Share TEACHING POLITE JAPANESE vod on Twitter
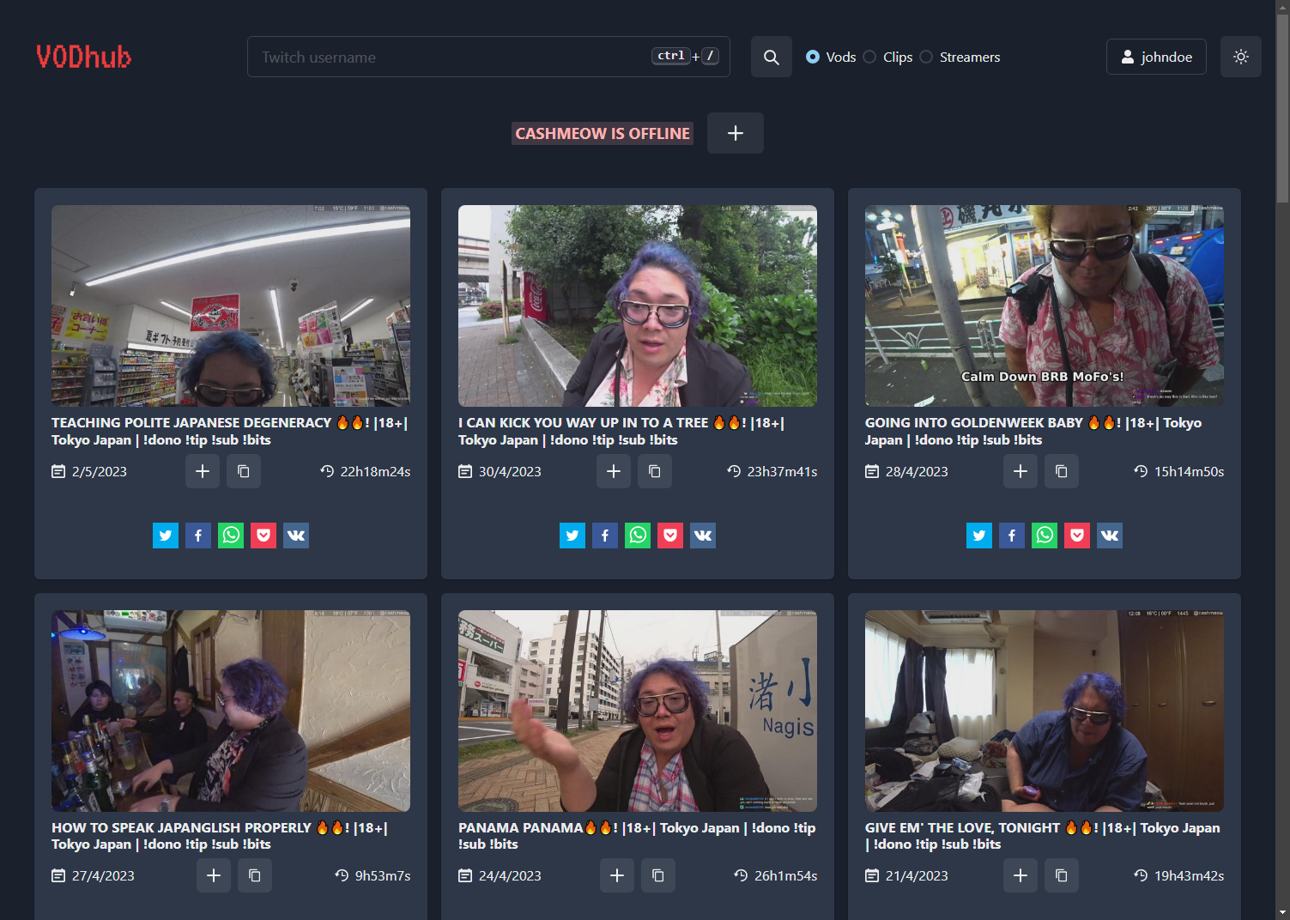Viewport: 1290px width, 920px height. tap(166, 536)
